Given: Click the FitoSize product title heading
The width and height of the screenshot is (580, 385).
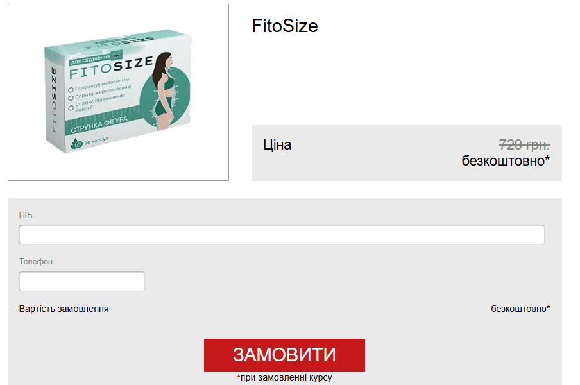Looking at the screenshot, I should 284,26.
